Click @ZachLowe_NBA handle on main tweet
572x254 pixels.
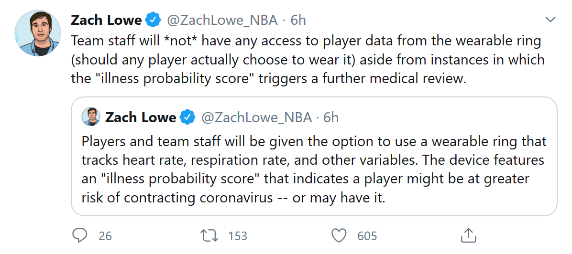pos(222,20)
